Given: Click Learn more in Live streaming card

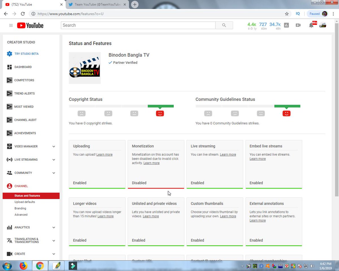Looking at the screenshot, I should coord(228,155).
